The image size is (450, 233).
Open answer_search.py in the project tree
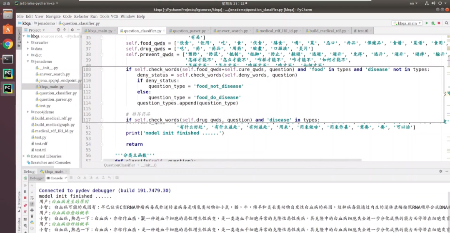tap(55, 74)
